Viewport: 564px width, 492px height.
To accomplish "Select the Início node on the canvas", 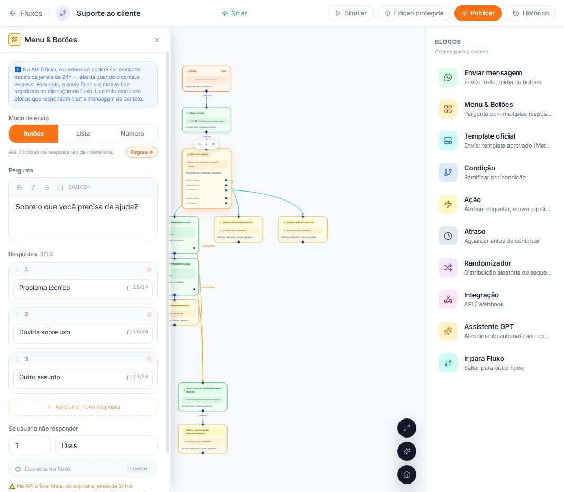I will tap(206, 78).
